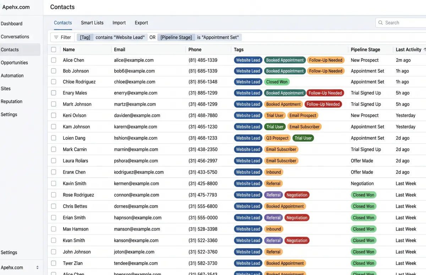
Task: Edit the contains "Website Lead" condition
Action: pos(120,37)
